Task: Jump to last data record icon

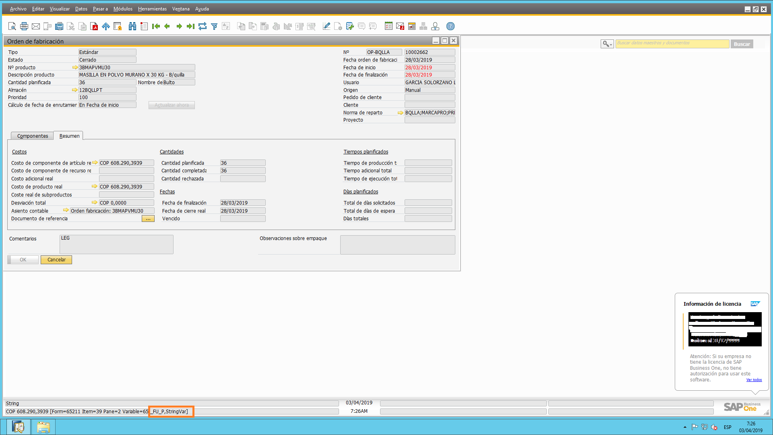Action: 191,26
